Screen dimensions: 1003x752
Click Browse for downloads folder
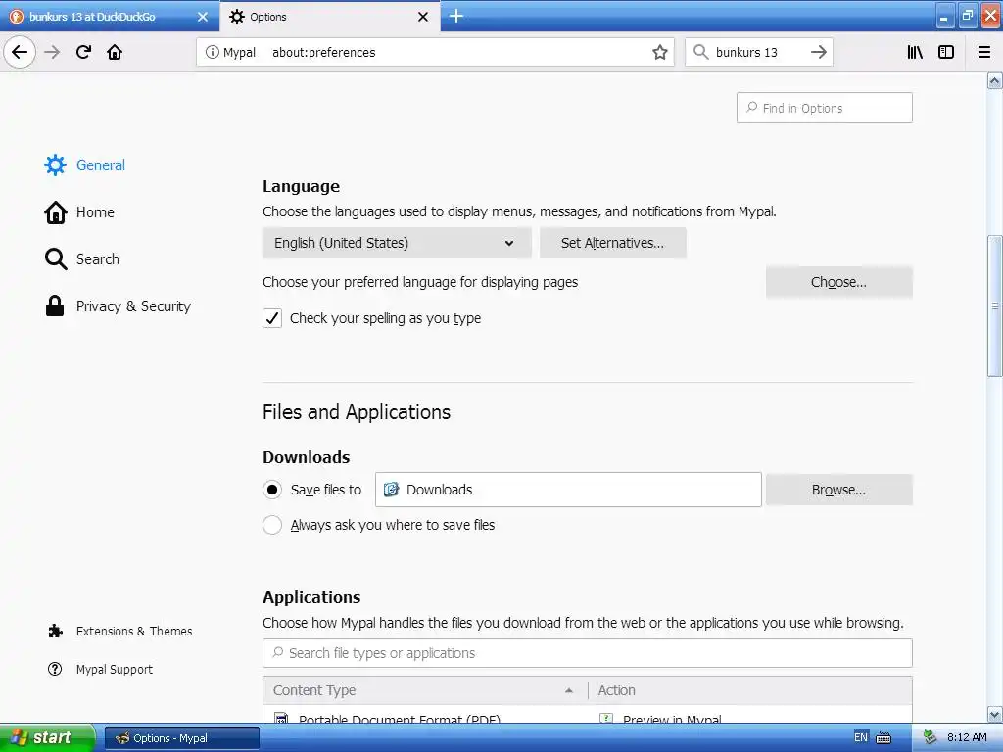click(838, 490)
